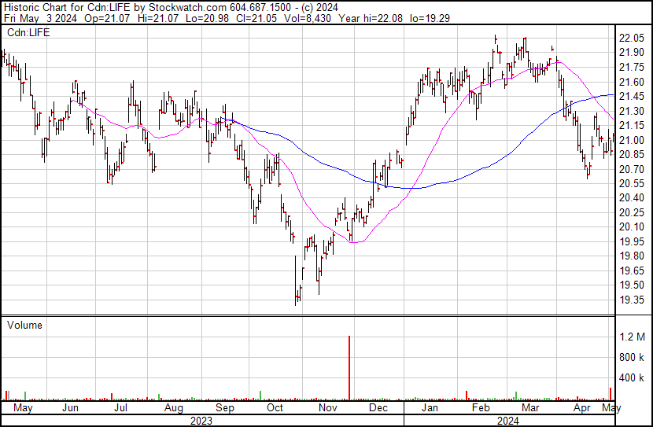Click the 19.65 price axis label
Viewport: 653px width, 427px height.
[632, 271]
